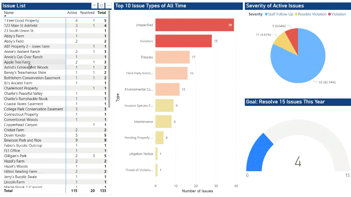The image size is (351, 197).
Task: Select 'Copperhead Canyon' row
Action: click(x=55, y=125)
